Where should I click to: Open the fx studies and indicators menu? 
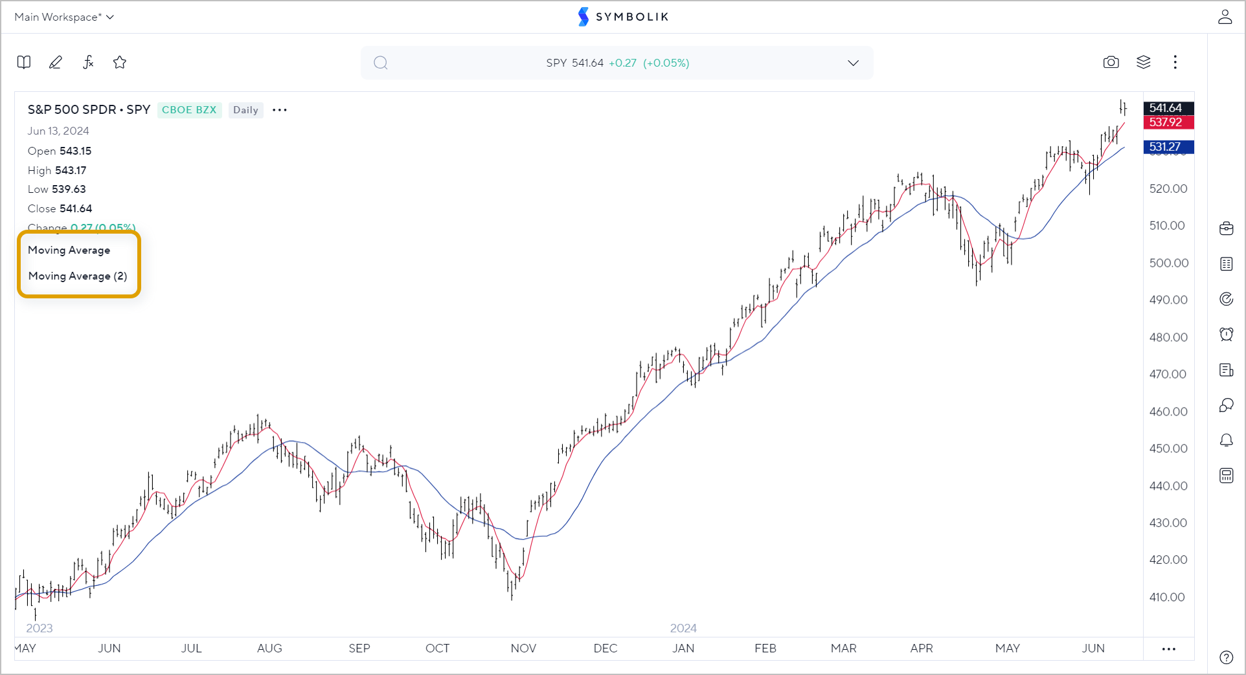88,62
